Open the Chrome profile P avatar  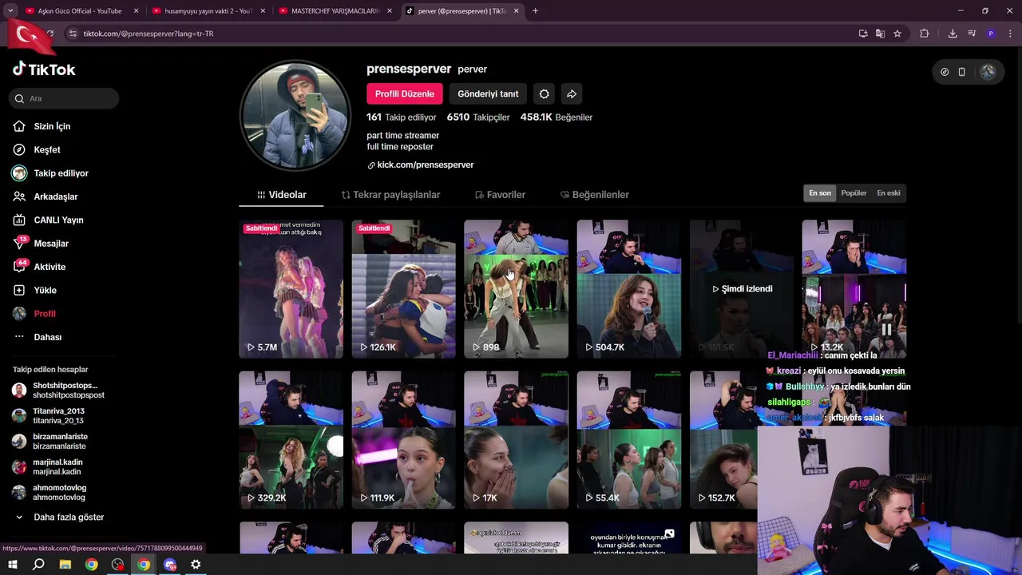click(991, 34)
